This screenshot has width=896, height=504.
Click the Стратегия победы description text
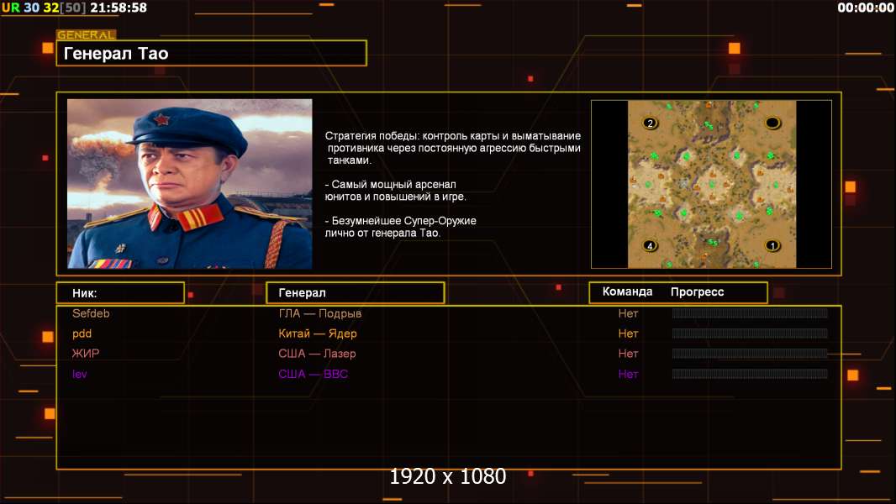coord(452,148)
